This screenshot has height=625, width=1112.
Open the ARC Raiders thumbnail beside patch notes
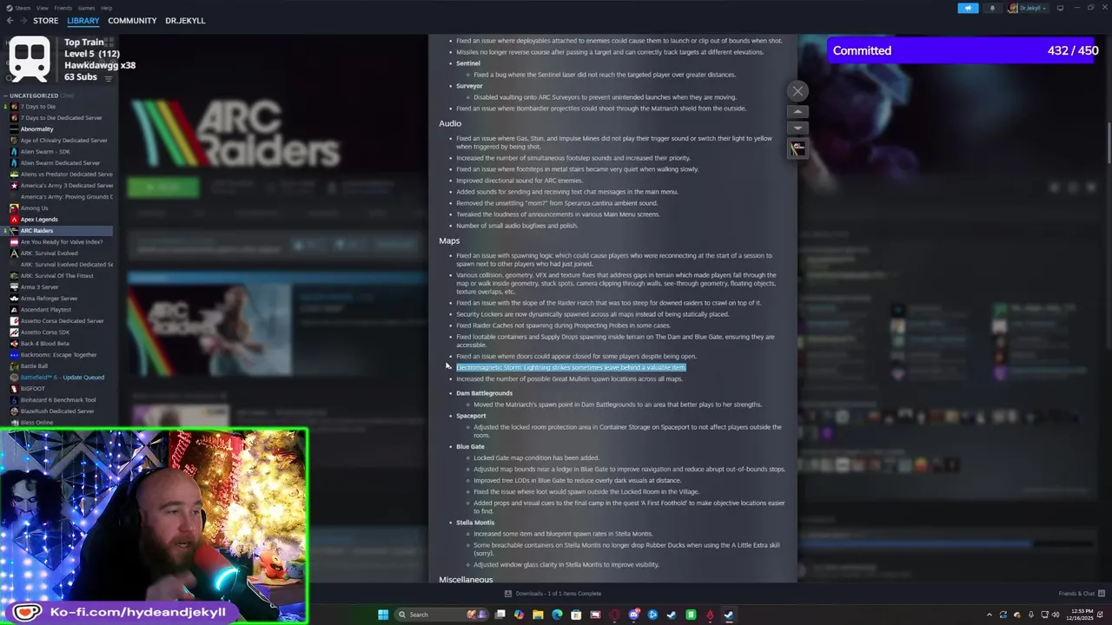(x=798, y=149)
